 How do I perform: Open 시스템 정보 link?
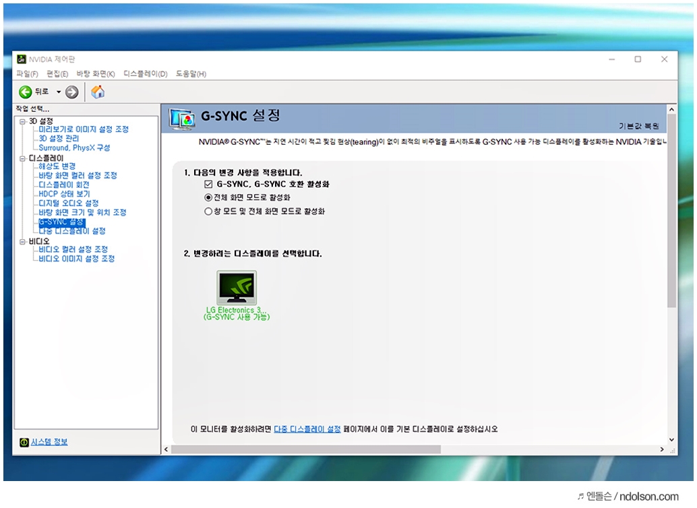pos(49,442)
